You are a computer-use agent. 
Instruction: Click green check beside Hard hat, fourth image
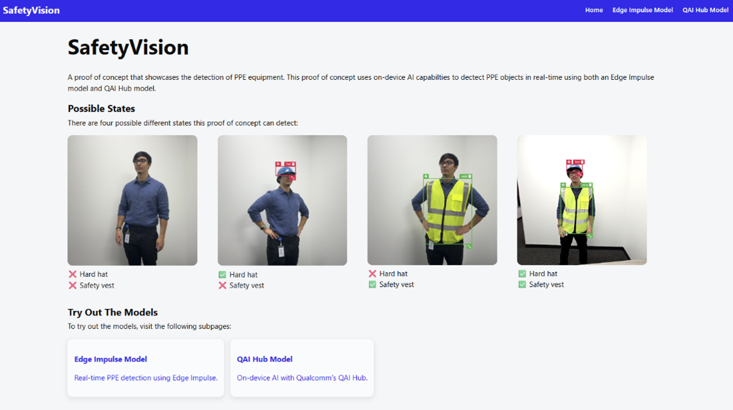point(522,274)
